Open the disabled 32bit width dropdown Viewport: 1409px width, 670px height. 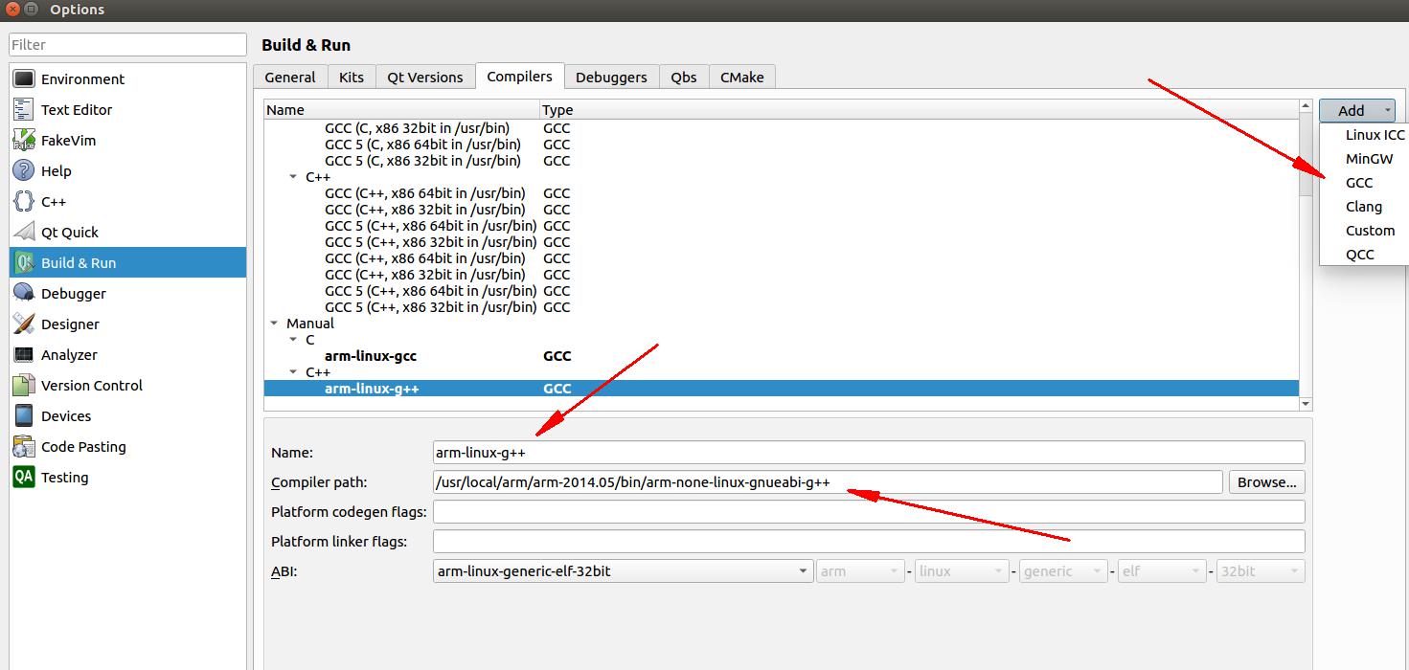click(1261, 571)
